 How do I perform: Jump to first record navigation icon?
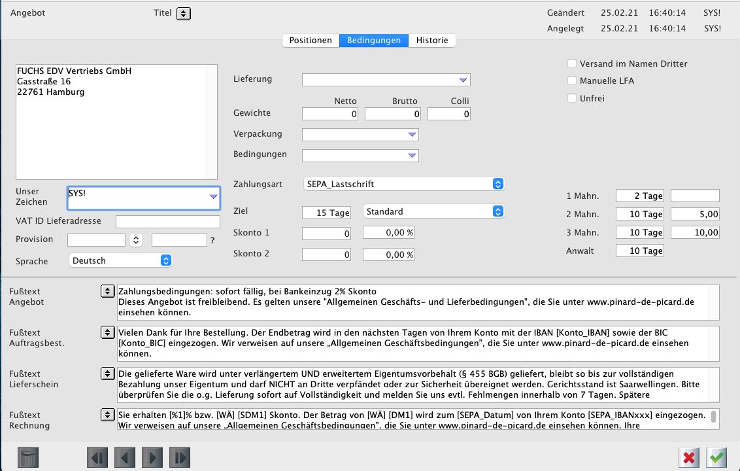click(x=97, y=457)
